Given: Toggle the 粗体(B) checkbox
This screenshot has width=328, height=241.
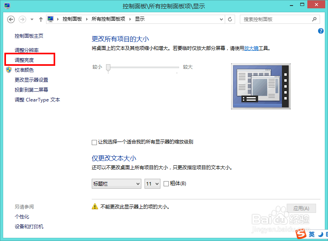Looking at the screenshot, I should coord(166,184).
